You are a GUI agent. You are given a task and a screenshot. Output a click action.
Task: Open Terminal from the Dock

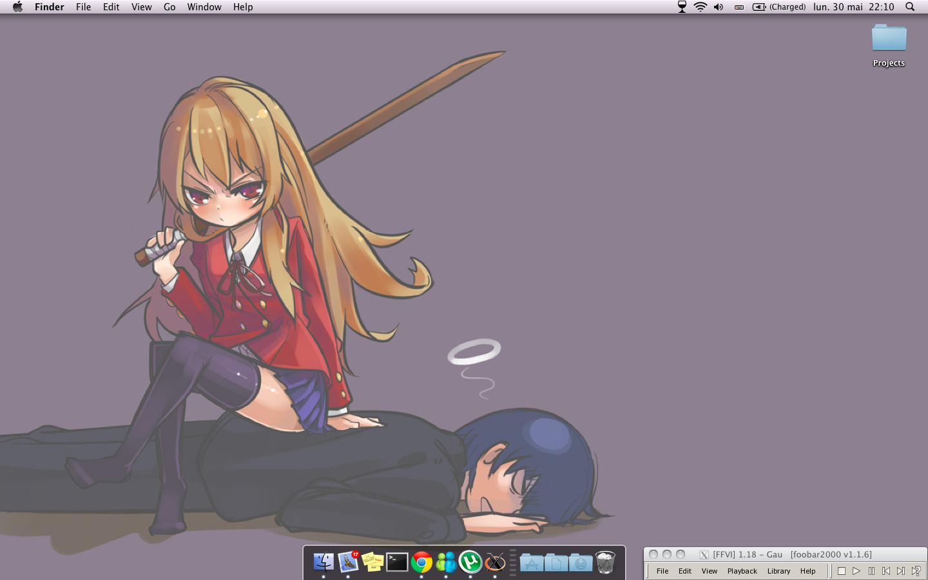[x=397, y=562]
